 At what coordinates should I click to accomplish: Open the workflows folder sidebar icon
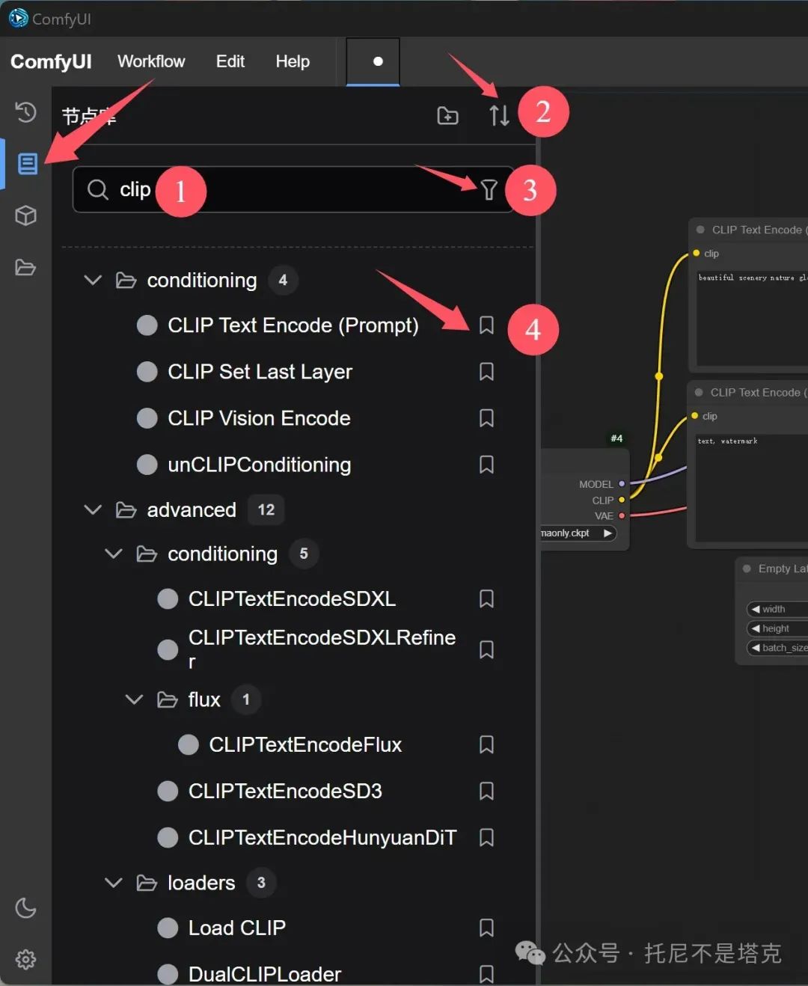coord(25,267)
